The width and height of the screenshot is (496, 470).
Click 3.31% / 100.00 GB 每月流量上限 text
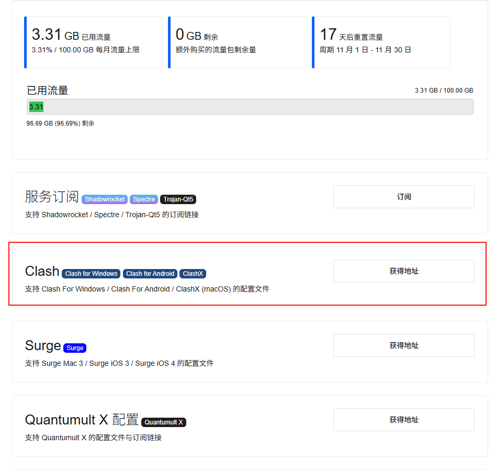[x=85, y=50]
